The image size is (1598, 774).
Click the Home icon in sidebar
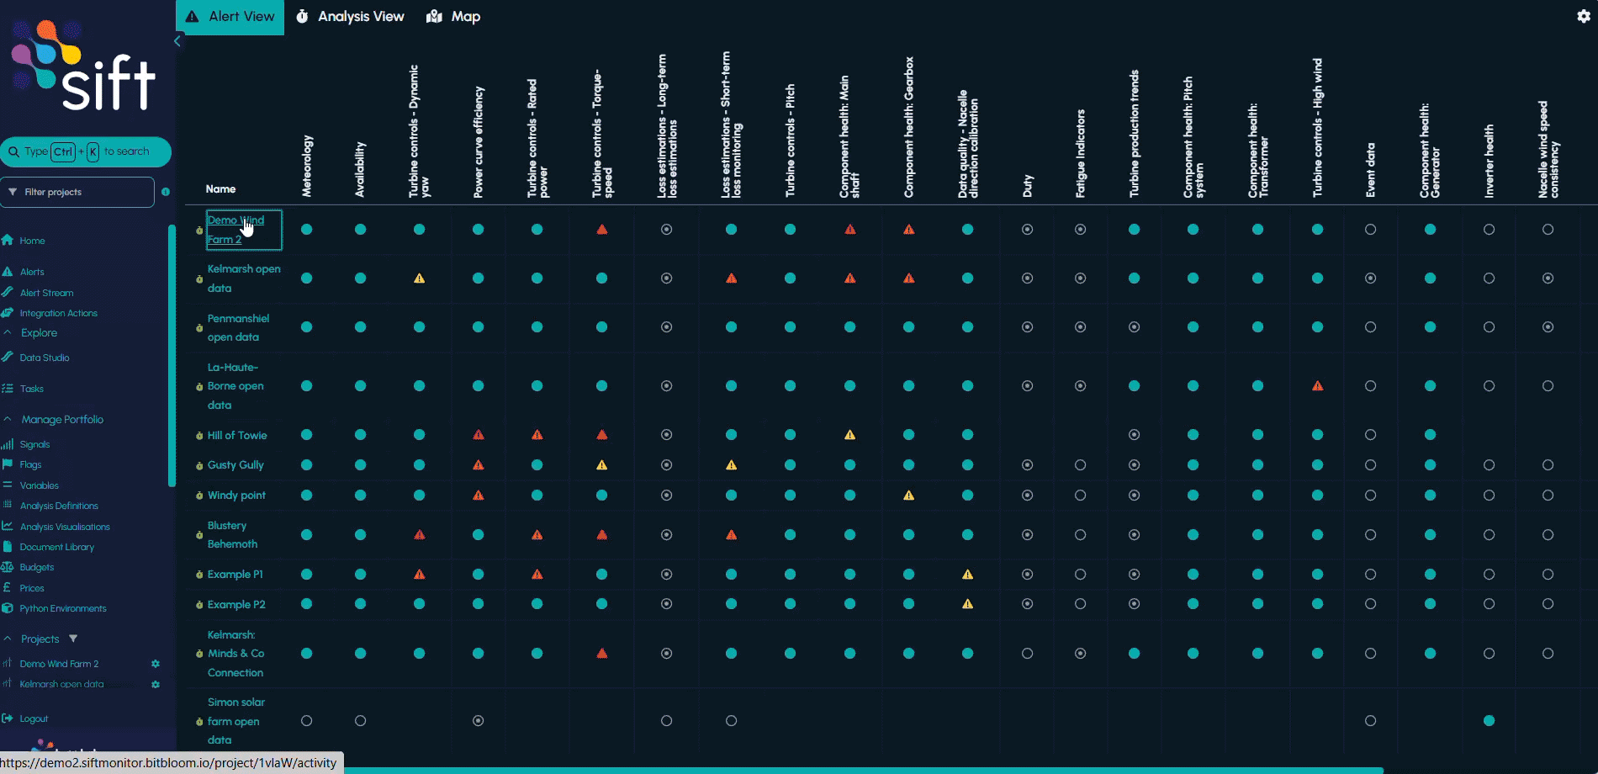(8, 241)
